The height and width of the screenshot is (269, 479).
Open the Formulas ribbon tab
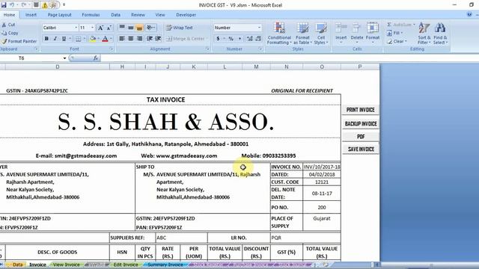91,15
